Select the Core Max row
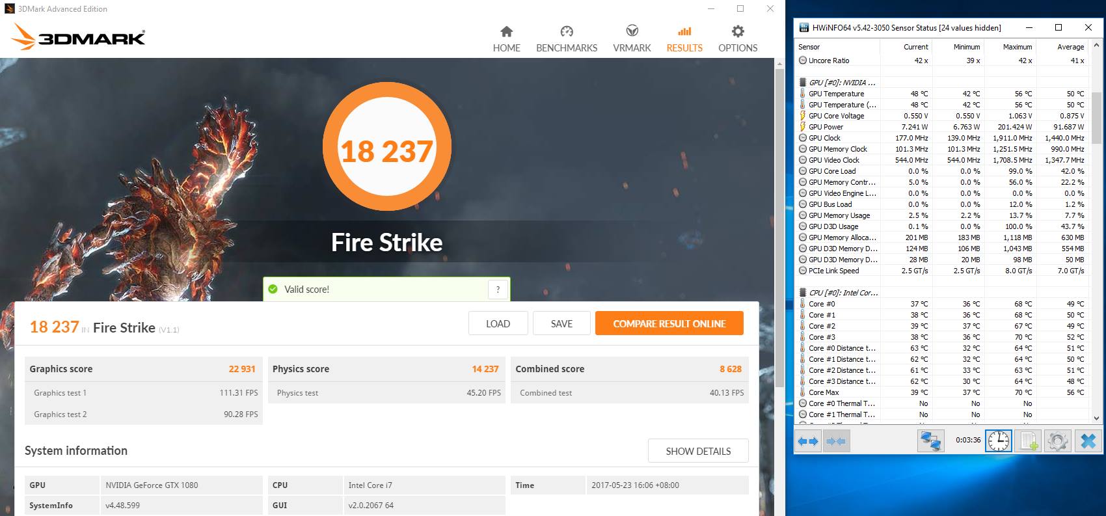Screen dimensions: 1106x516 [943, 392]
